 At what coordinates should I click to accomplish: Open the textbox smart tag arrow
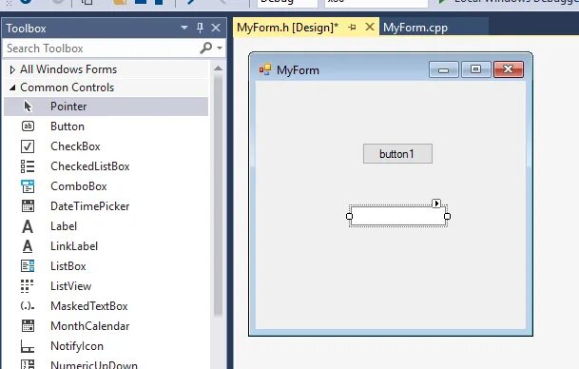click(x=436, y=204)
